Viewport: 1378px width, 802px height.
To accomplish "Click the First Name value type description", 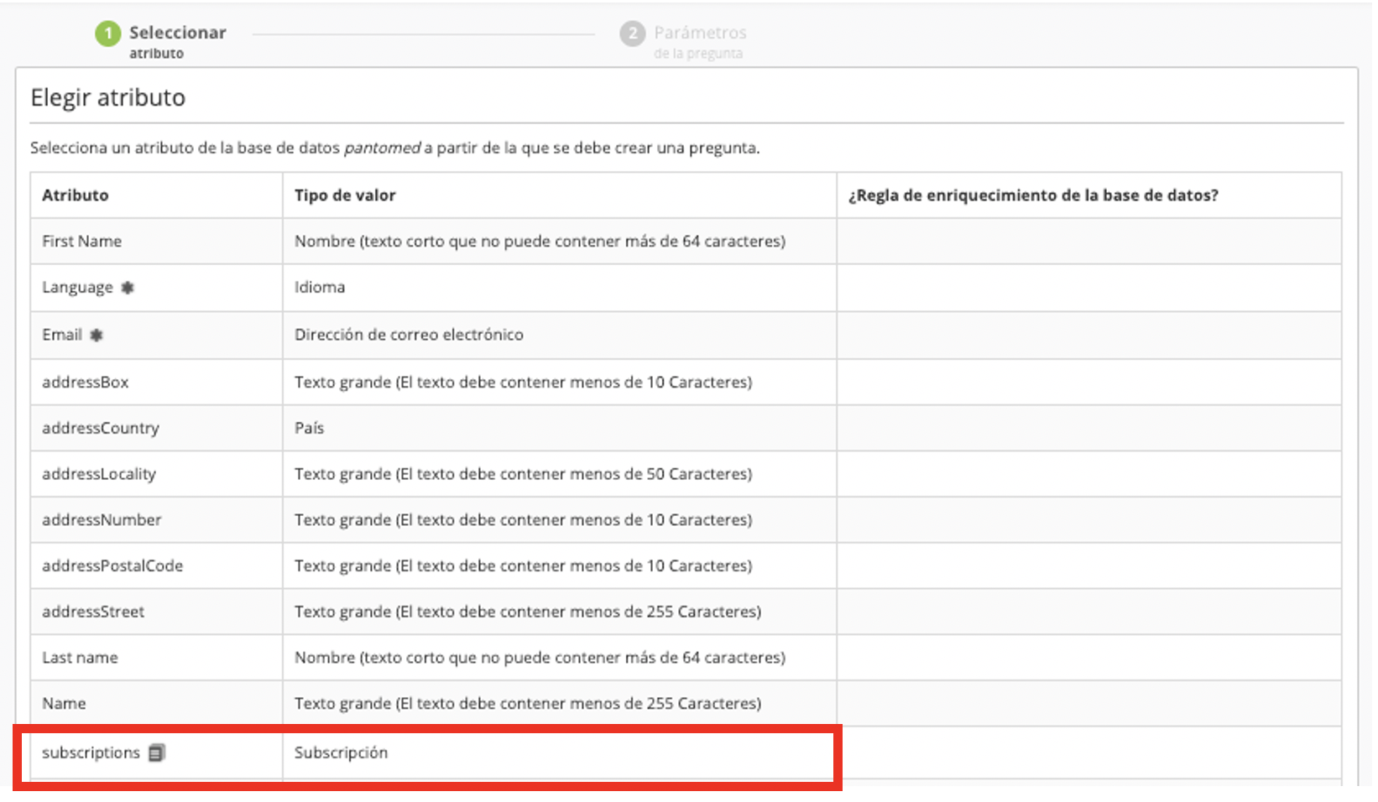I will (x=540, y=242).
